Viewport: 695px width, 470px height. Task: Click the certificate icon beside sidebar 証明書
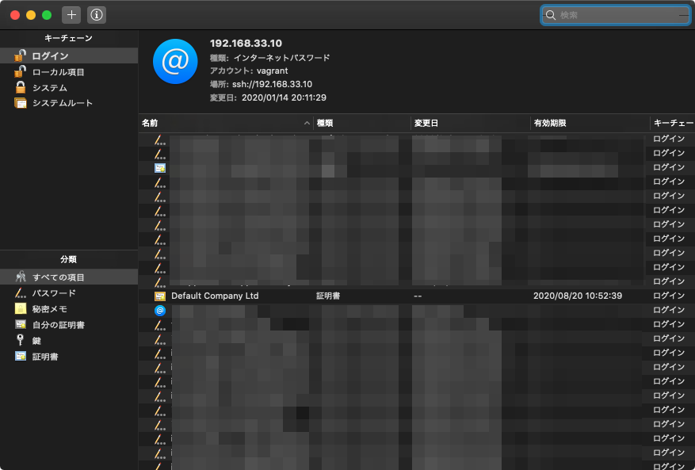(21, 356)
